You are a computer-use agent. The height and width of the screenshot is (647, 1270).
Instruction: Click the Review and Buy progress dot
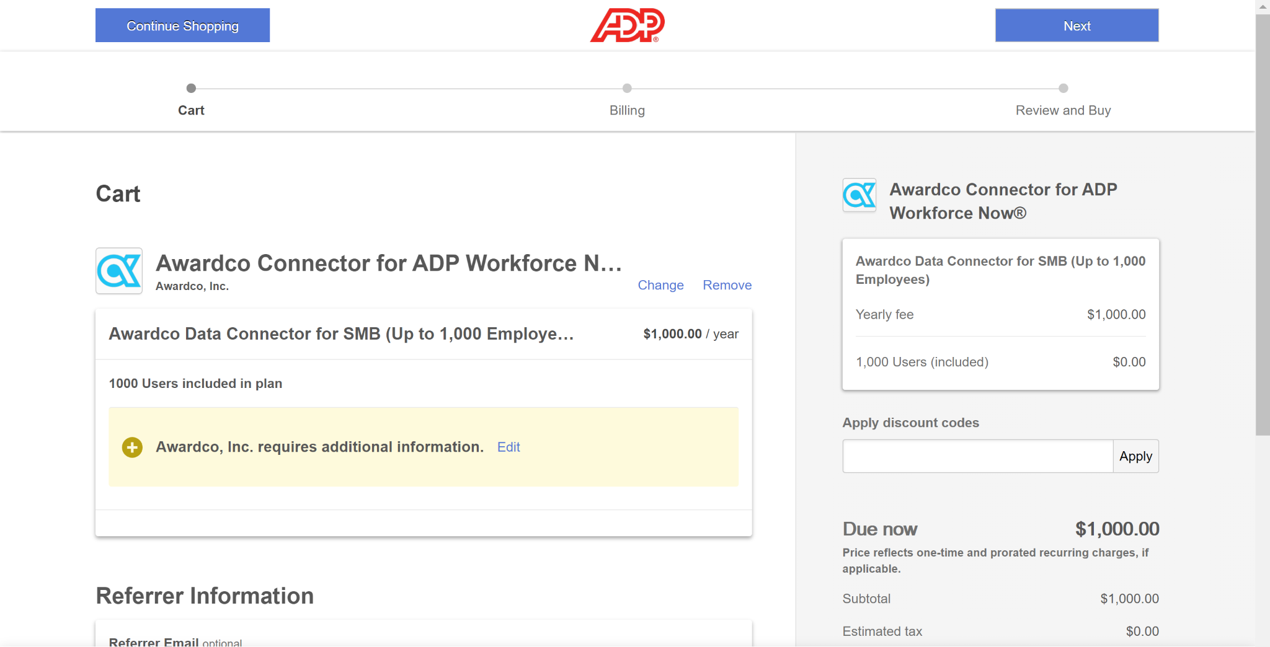click(x=1063, y=88)
